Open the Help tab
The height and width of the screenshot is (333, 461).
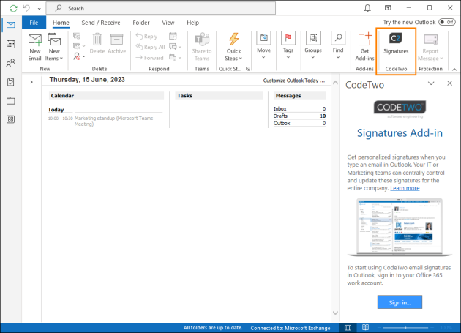pyautogui.click(x=193, y=23)
